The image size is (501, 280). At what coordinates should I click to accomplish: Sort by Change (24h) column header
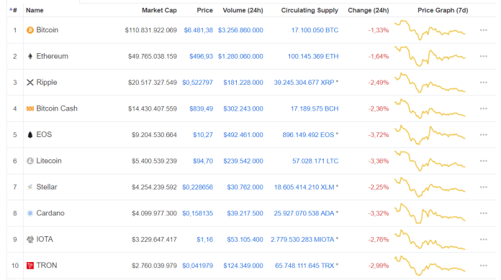pos(368,10)
